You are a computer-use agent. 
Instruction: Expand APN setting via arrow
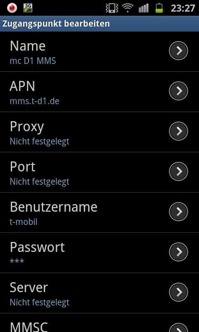coord(179,91)
